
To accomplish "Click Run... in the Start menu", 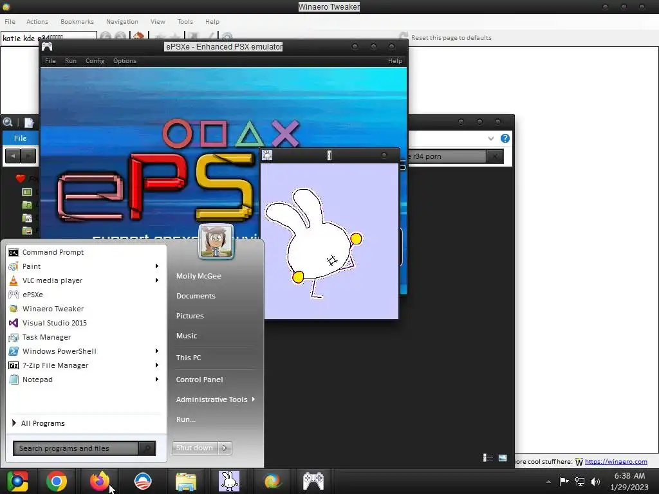I will 186,419.
